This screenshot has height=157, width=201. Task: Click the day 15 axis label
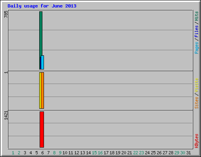pos(94,153)
